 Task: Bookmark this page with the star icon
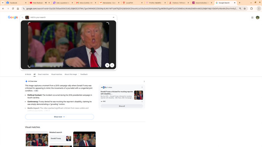245,8
